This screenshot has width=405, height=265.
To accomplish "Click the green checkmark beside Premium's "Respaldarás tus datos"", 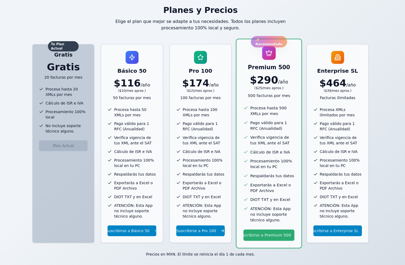I will click(246, 176).
